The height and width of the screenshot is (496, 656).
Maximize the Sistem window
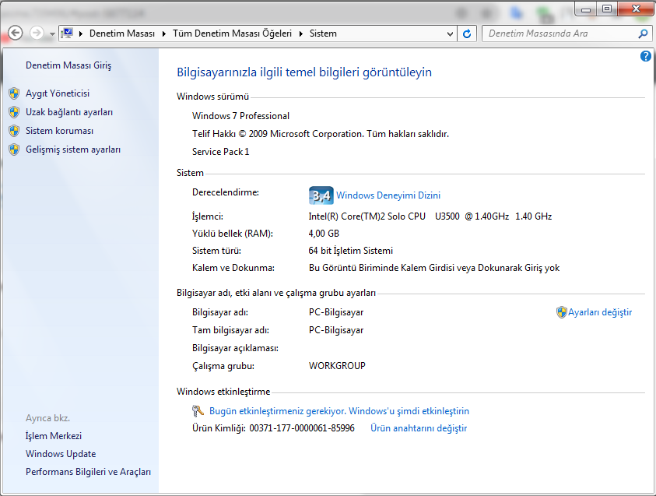607,9
